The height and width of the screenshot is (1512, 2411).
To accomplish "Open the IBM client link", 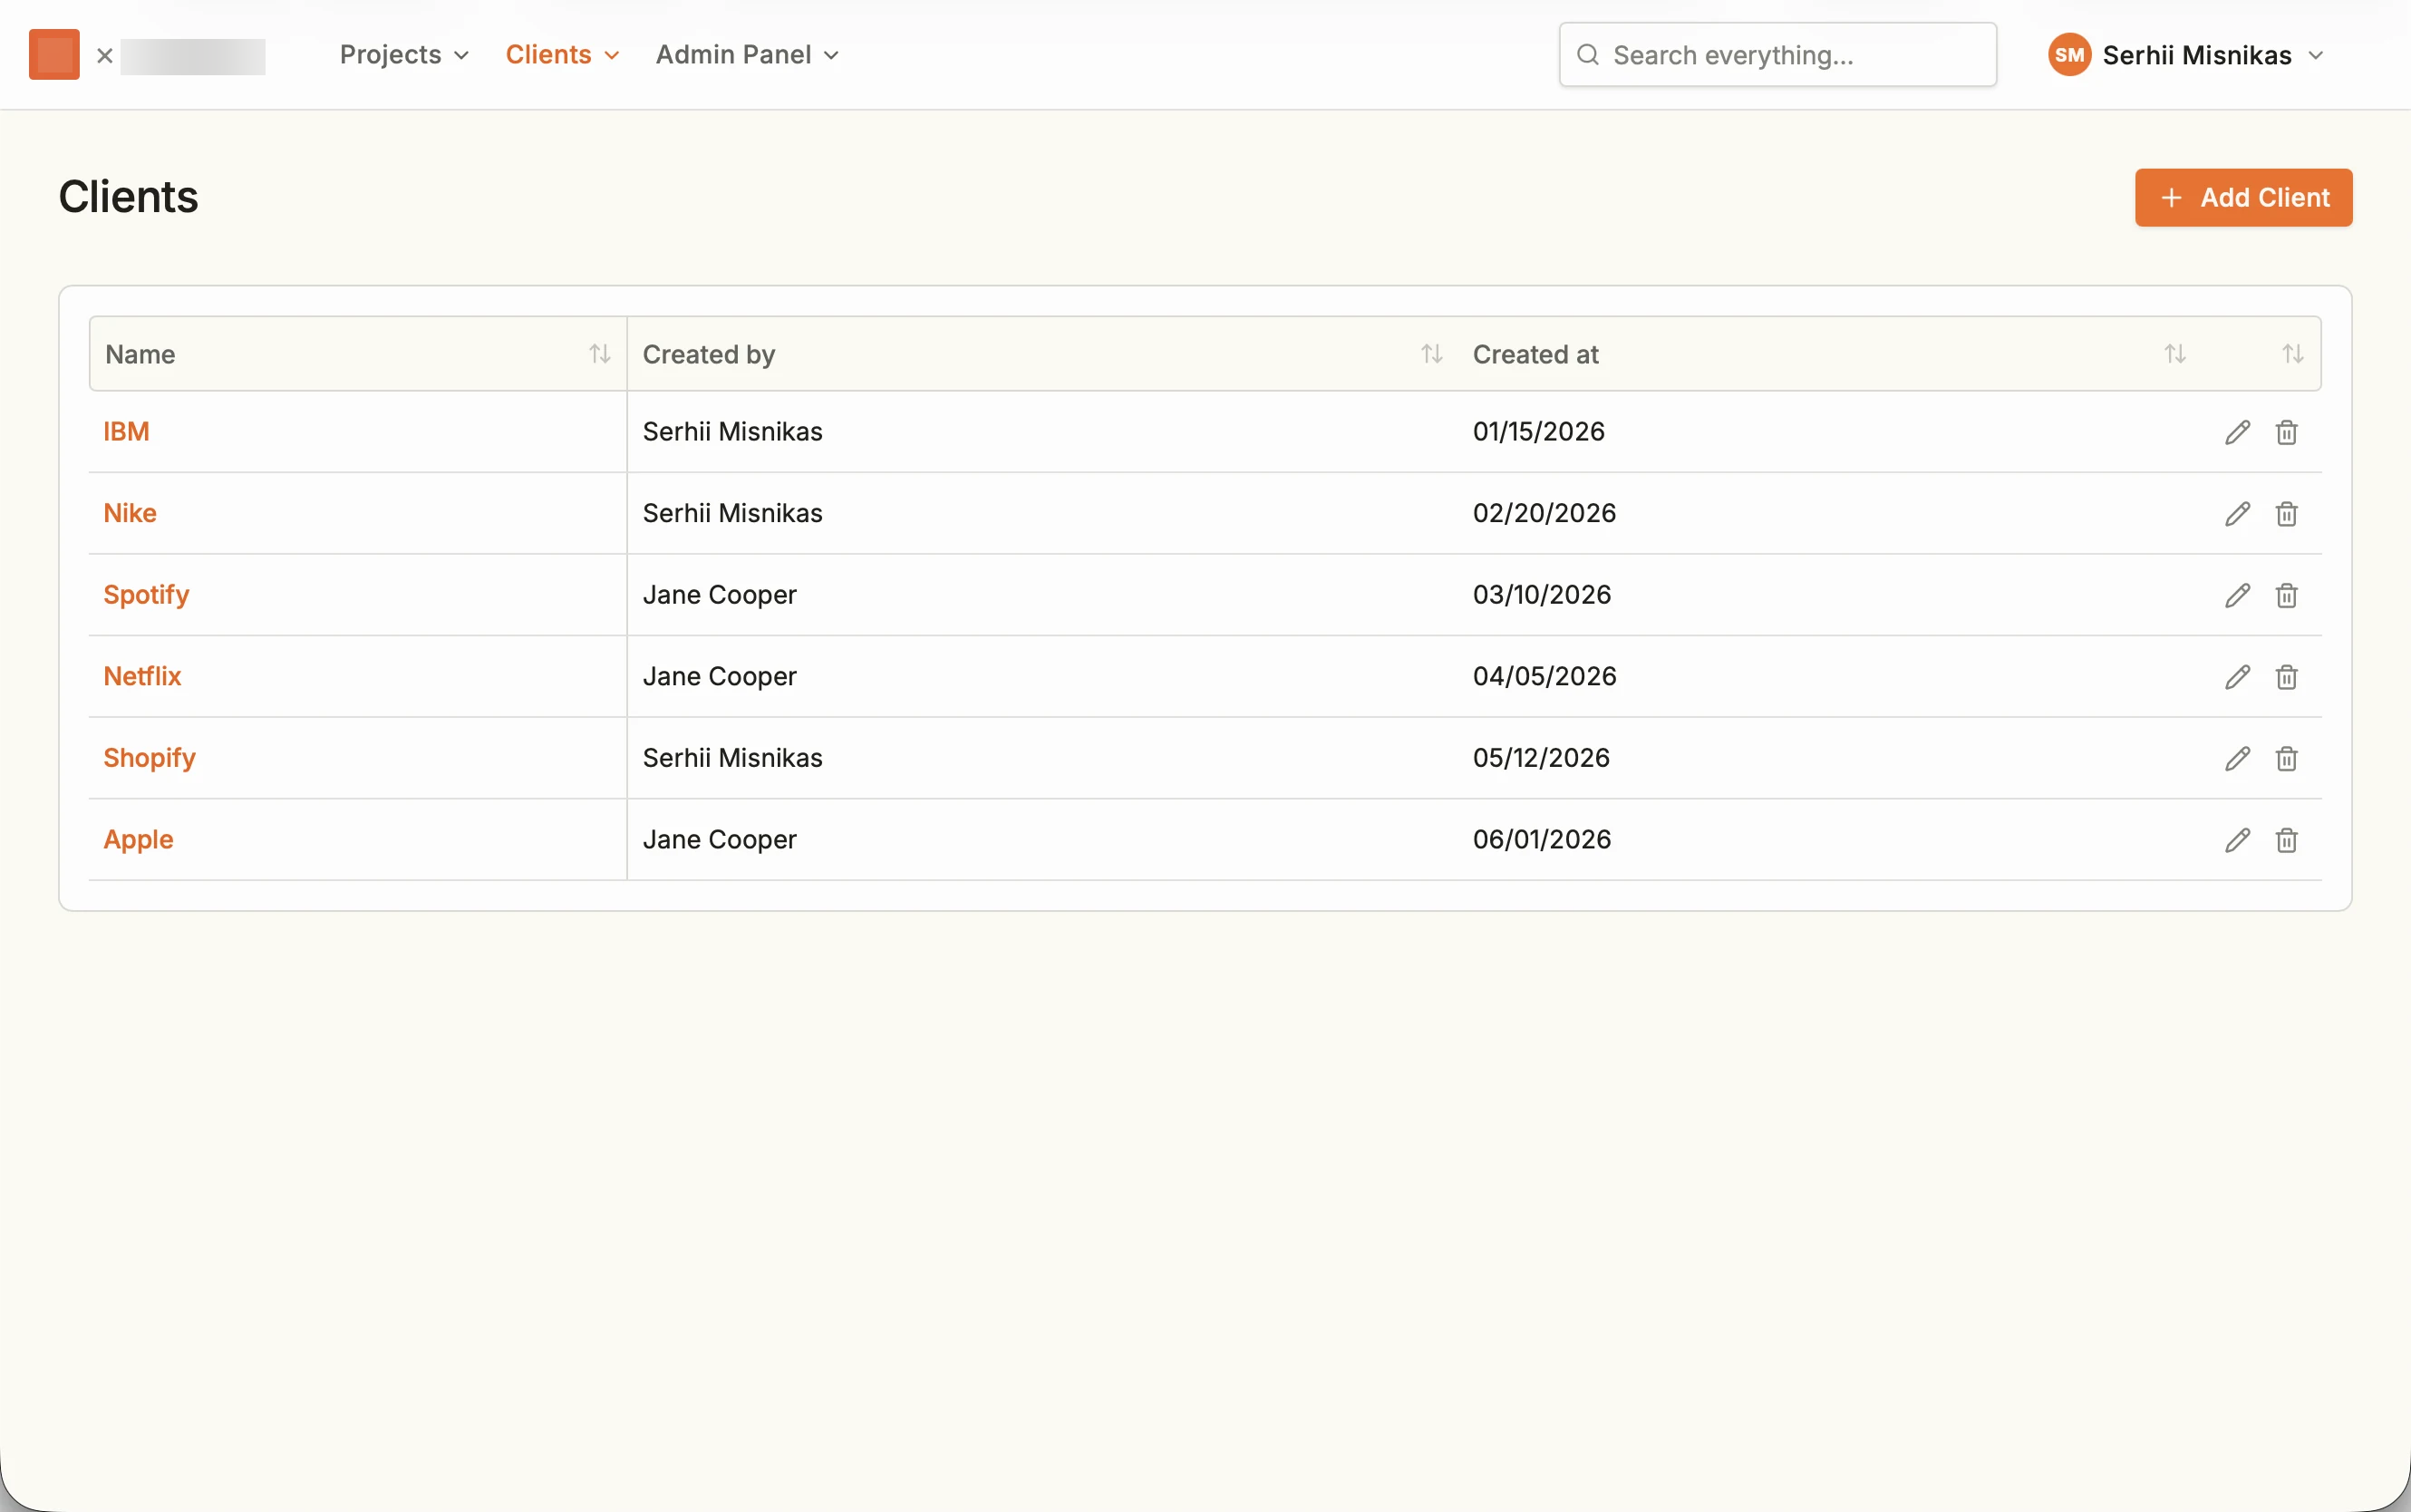I will tap(126, 432).
